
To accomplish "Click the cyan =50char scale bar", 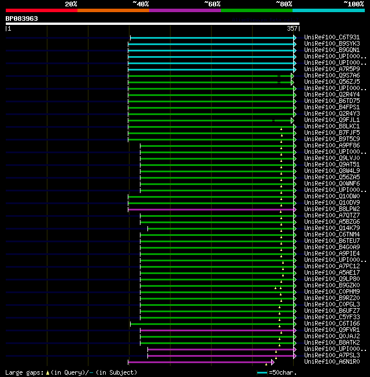I will pos(262,373).
